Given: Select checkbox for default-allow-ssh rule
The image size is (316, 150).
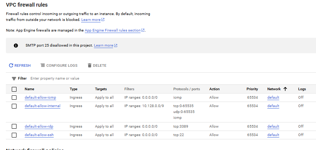Looking at the screenshot, I should coord(14,135).
